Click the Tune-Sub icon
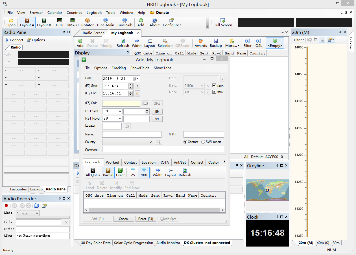The height and width of the screenshot is (255, 356). (x=125, y=23)
